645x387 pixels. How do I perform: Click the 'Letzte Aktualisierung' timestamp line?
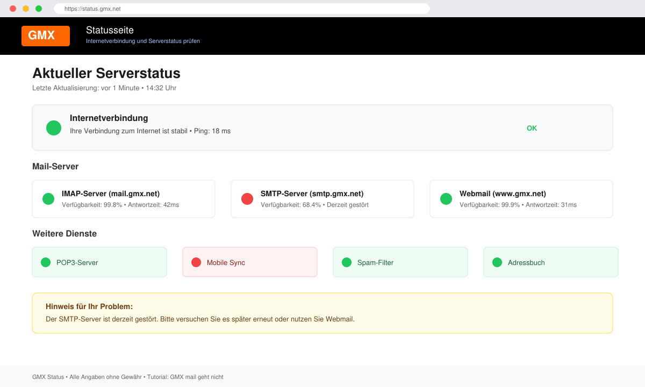click(104, 88)
